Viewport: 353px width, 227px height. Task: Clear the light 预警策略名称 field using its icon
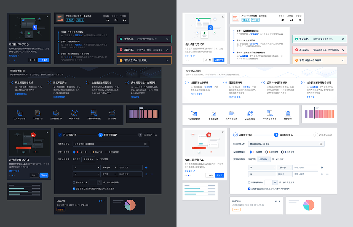pos(321,144)
